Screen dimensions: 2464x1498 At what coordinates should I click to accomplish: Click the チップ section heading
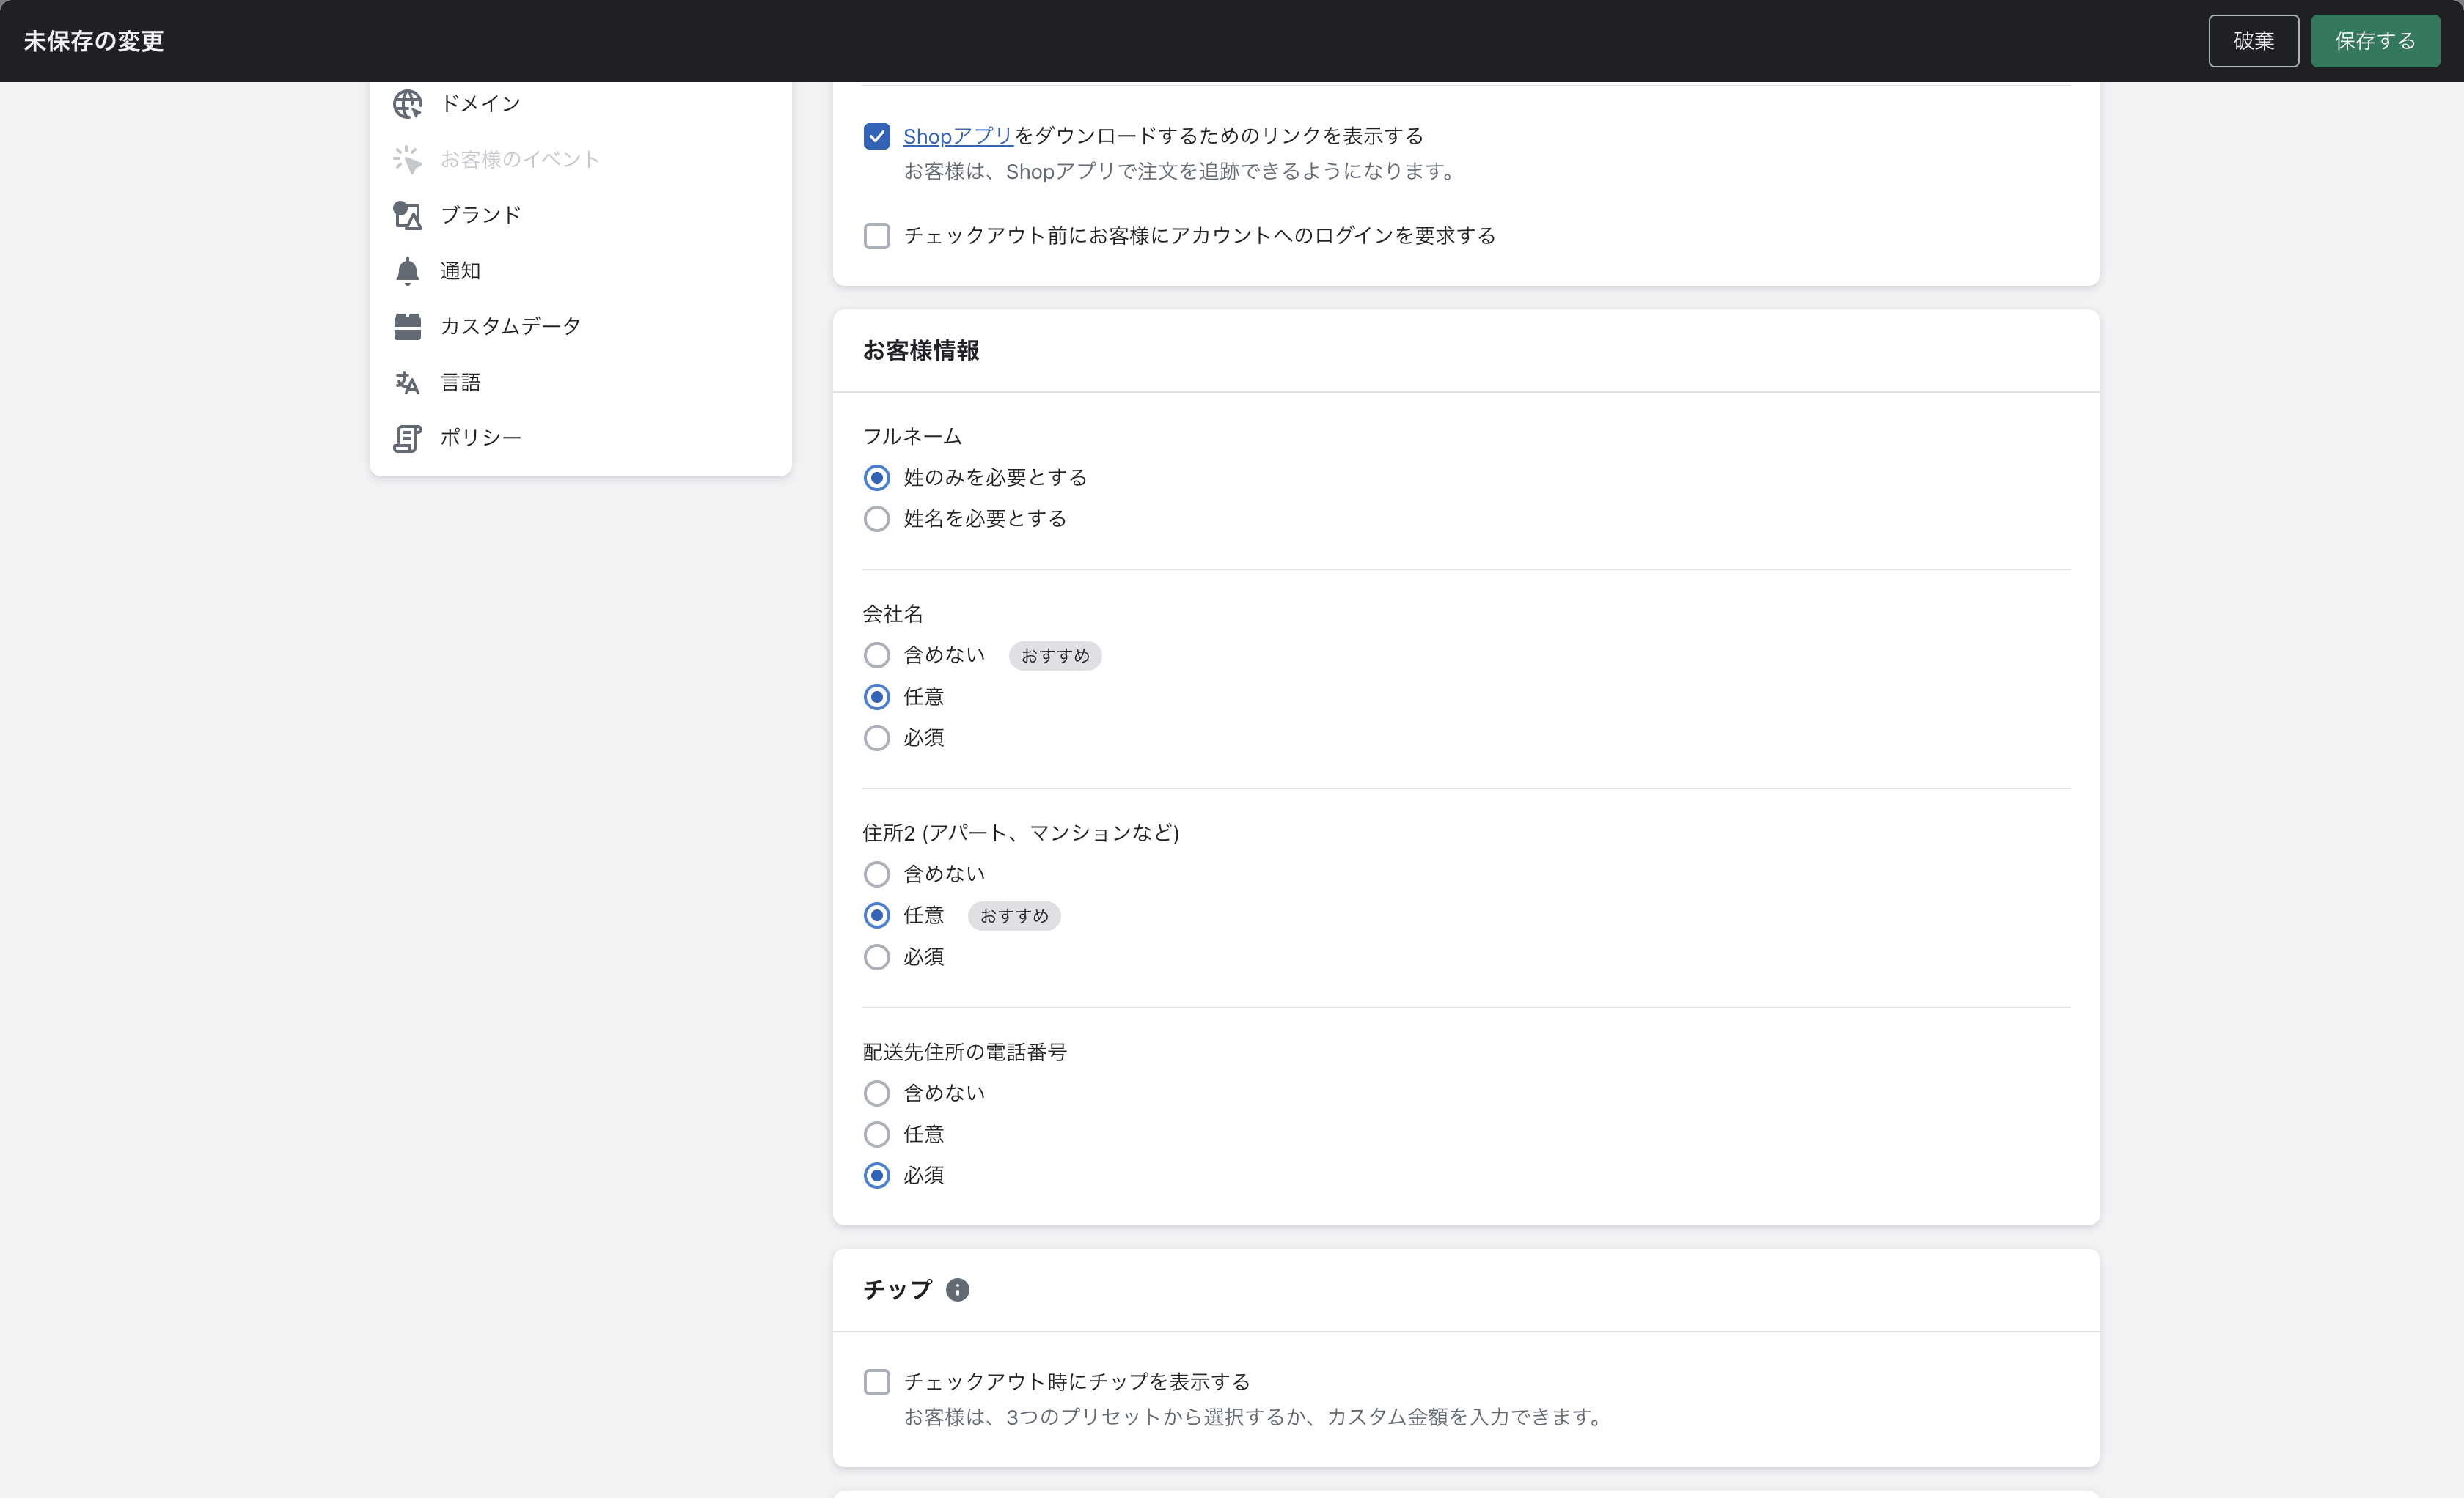[897, 1290]
